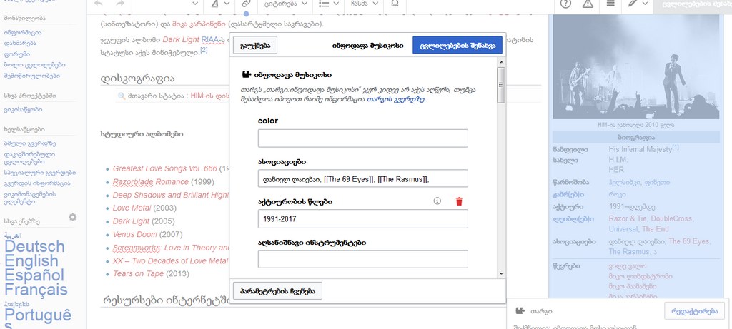
Task: Delete parameter with red trash icon
Action: [460, 201]
